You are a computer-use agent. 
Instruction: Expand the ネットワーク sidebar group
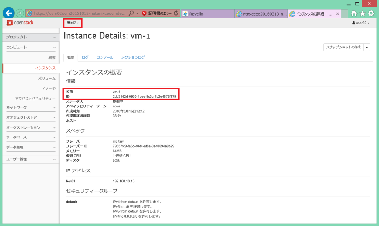[31, 107]
